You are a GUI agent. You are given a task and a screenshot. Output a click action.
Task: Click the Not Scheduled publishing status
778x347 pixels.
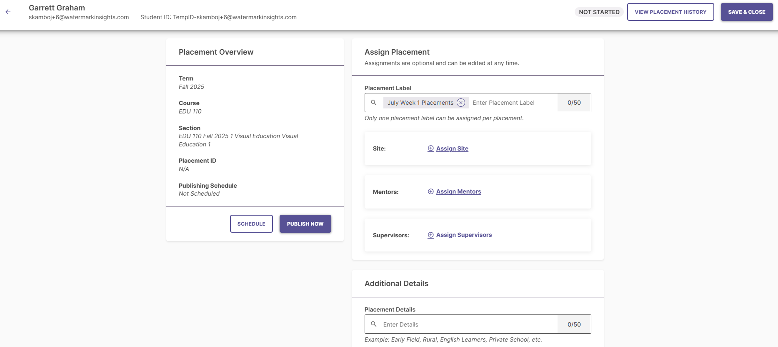199,194
